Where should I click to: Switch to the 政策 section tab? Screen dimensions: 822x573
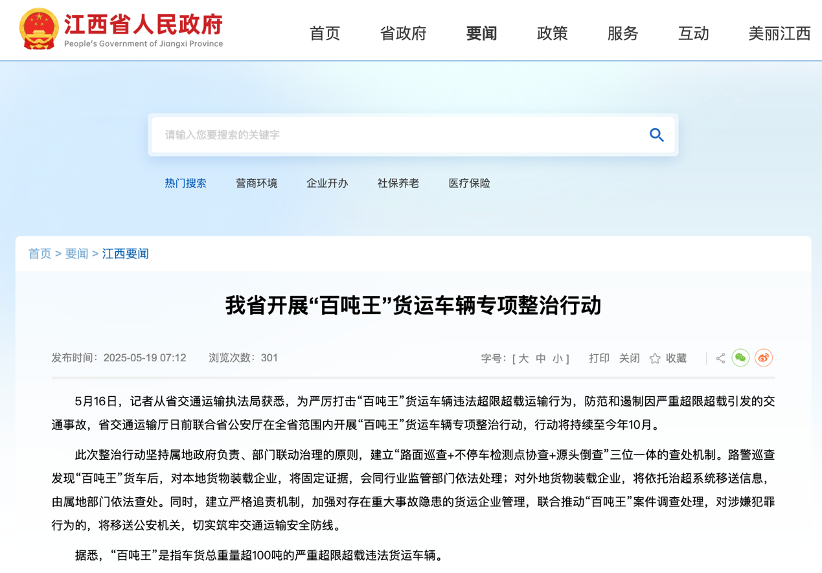(552, 34)
